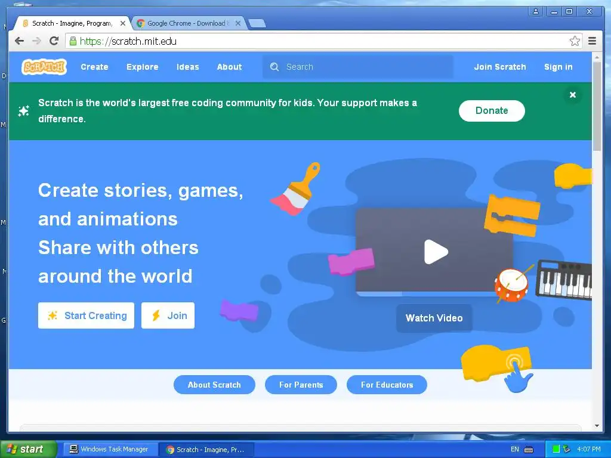Click the browser back arrow
The width and height of the screenshot is (611, 458).
pos(19,41)
